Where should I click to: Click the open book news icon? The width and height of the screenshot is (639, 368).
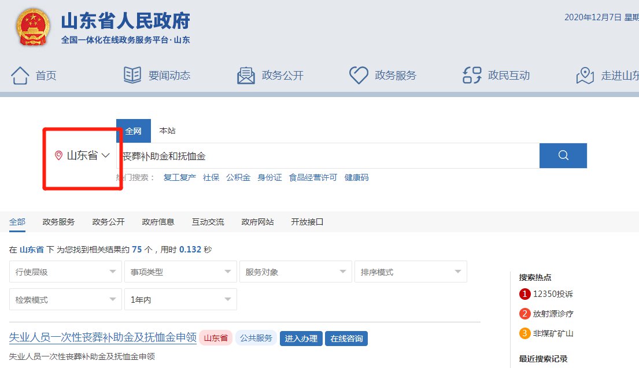pyautogui.click(x=132, y=75)
